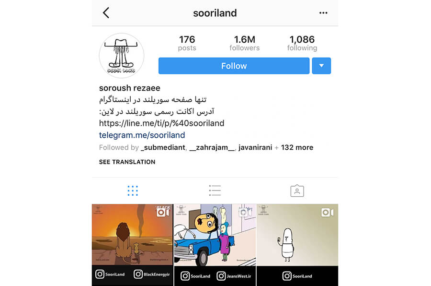Open the telegram.me/sooriland link
The image size is (431, 286).
pyautogui.click(x=142, y=135)
